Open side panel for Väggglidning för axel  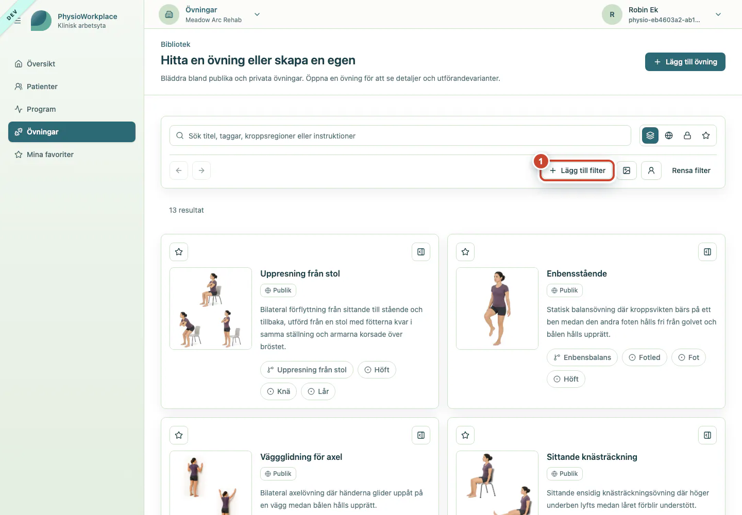(421, 435)
